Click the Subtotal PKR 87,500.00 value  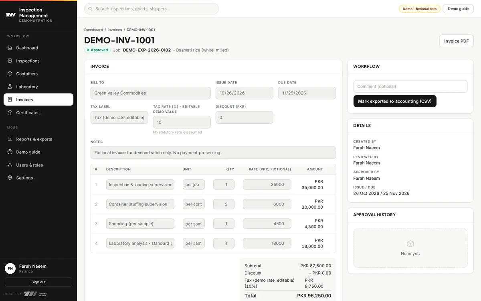coord(315,266)
